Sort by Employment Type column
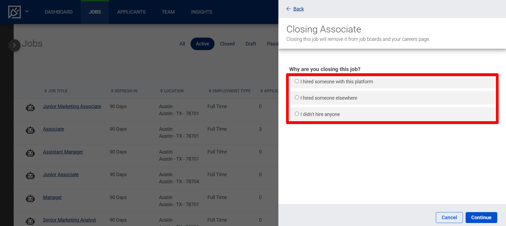The width and height of the screenshot is (506, 226). [230, 91]
